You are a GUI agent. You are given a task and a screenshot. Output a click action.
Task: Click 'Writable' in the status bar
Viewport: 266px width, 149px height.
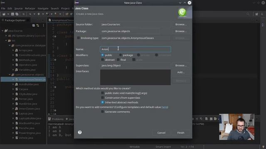135,147
